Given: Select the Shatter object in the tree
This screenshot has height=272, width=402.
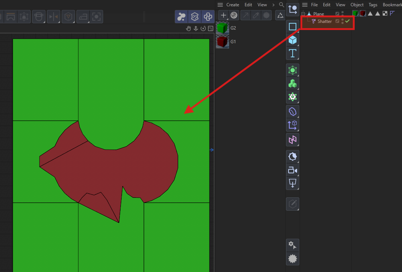Looking at the screenshot, I should point(324,21).
